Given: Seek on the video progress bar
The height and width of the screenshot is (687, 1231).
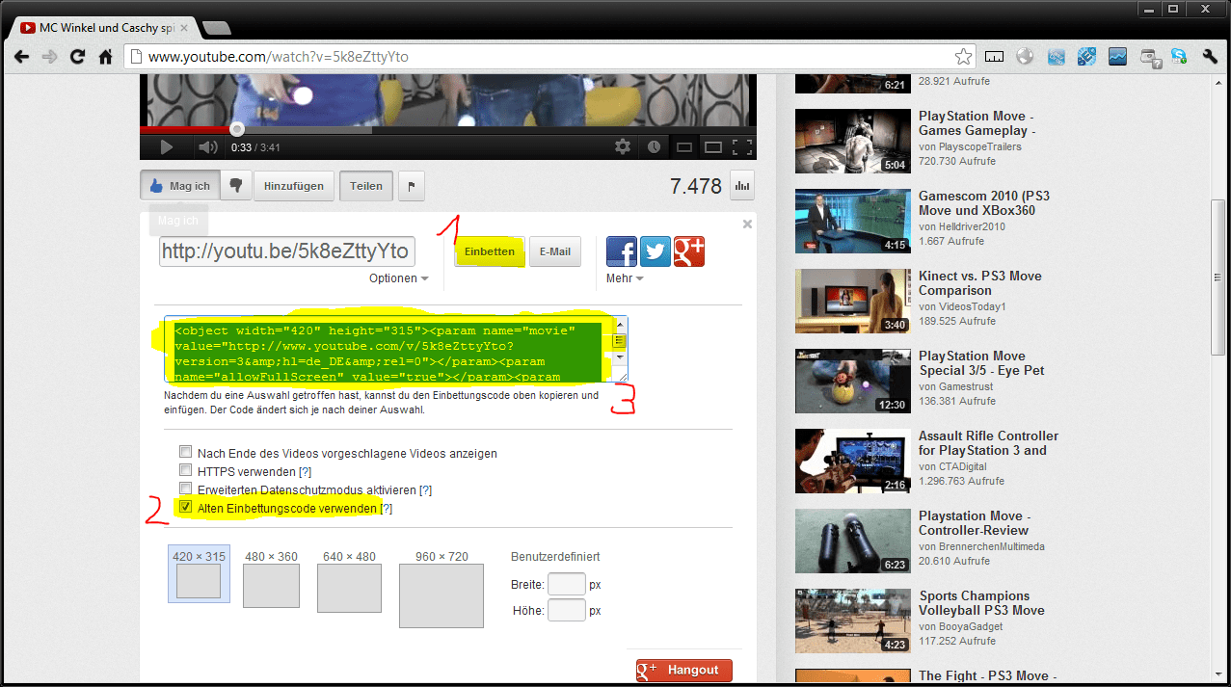Looking at the screenshot, I should [x=448, y=129].
